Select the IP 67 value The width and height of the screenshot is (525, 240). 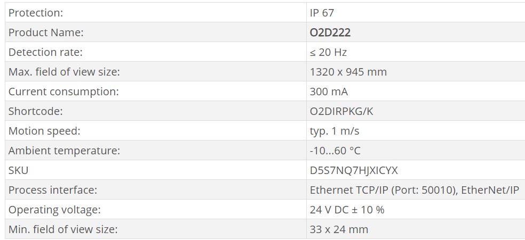click(x=322, y=13)
